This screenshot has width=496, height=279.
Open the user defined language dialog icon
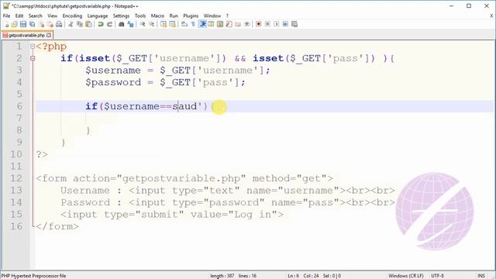point(211,24)
